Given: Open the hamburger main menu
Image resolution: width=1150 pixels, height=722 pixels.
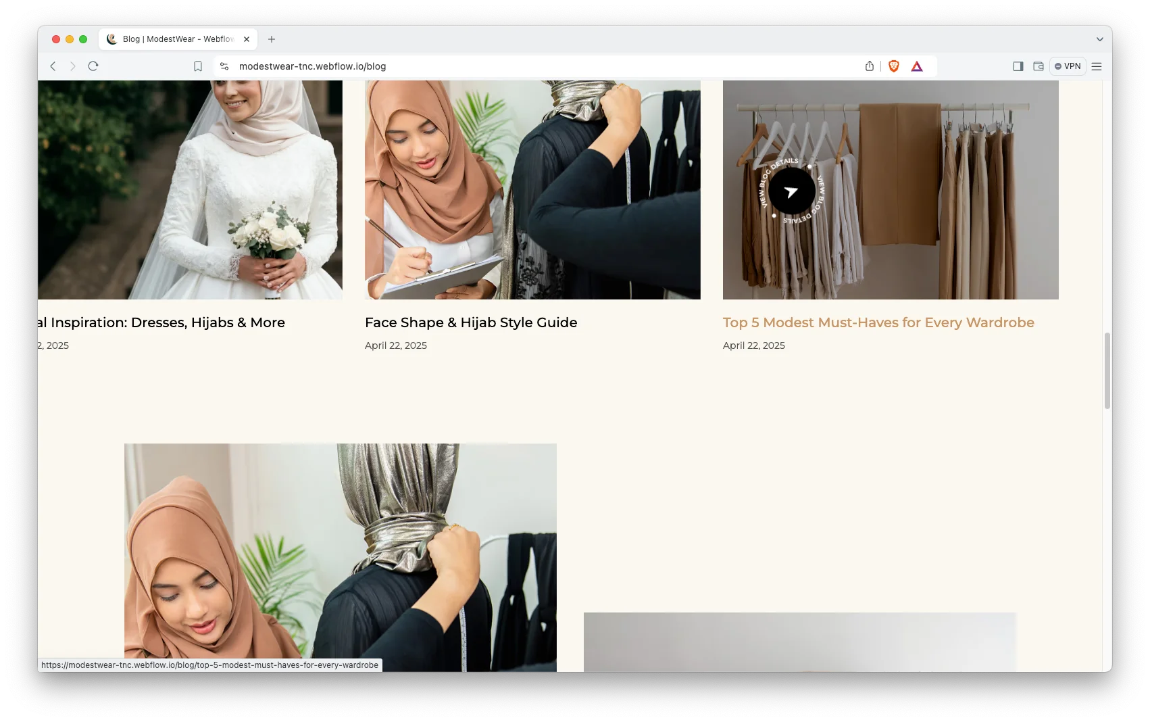Looking at the screenshot, I should pos(1097,66).
